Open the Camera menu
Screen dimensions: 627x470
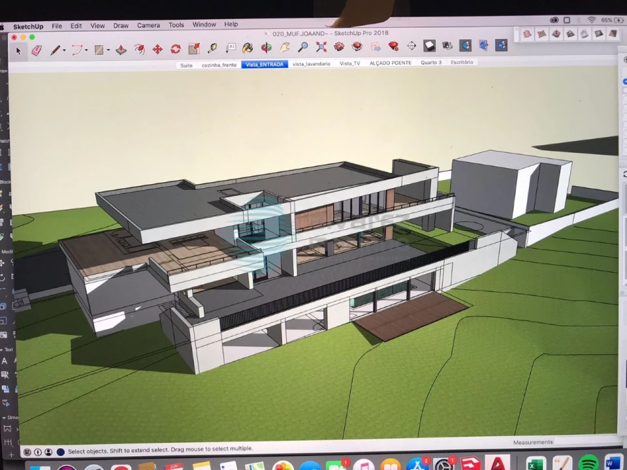[x=148, y=25]
